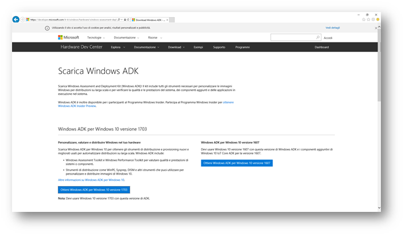Click the vertical scrollbar thumb

379,65
